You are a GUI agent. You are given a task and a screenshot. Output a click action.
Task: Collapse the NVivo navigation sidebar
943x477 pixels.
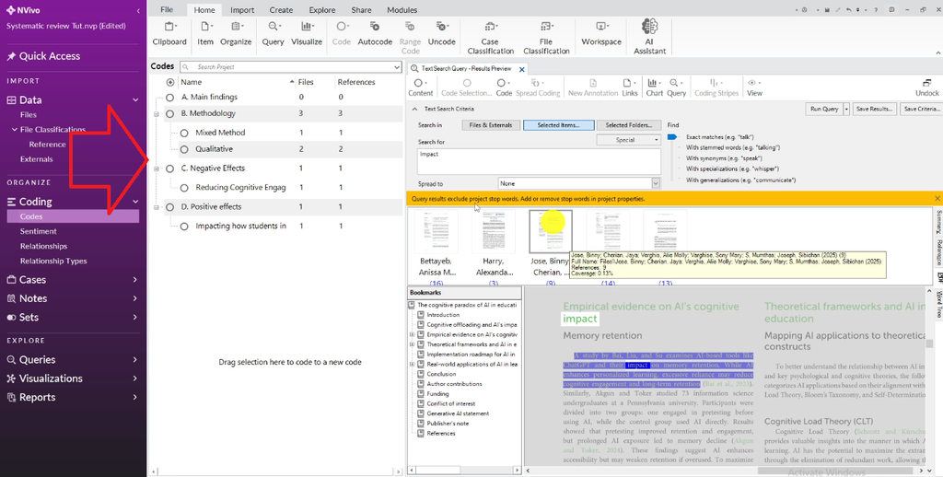tap(138, 10)
